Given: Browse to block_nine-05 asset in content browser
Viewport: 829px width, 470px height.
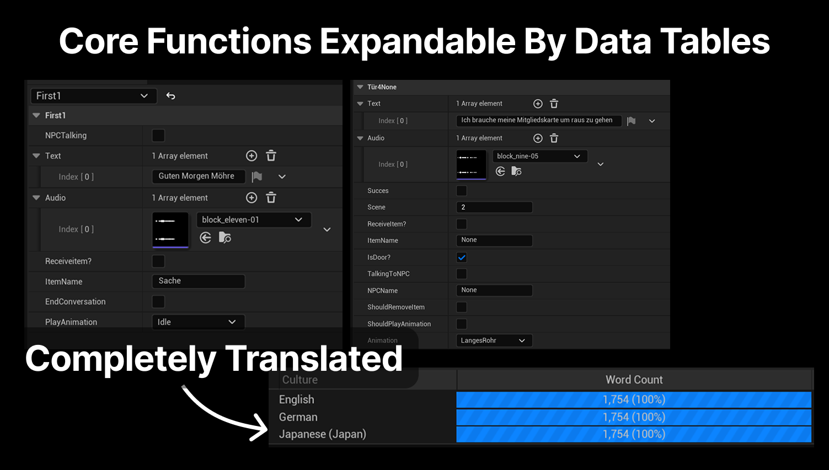Looking at the screenshot, I should pyautogui.click(x=516, y=171).
